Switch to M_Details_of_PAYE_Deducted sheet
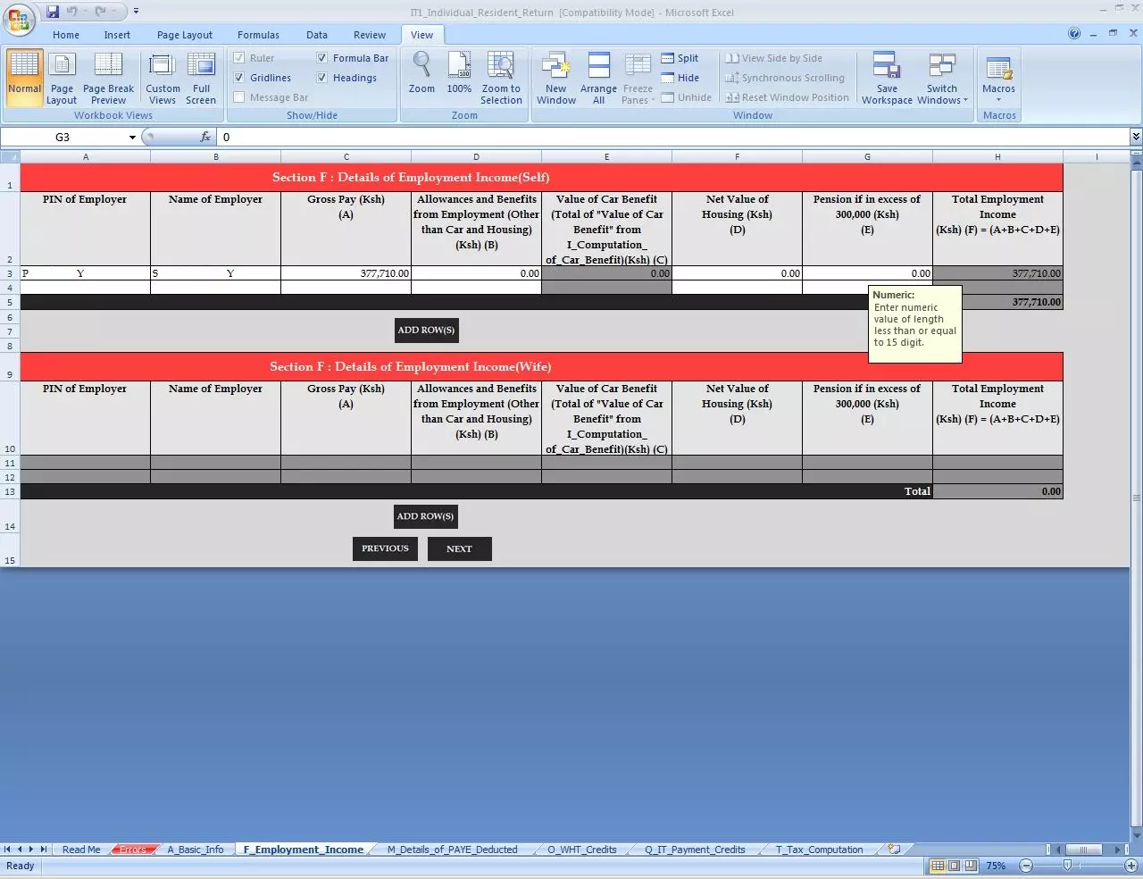This screenshot has width=1143, height=879. pos(452,850)
